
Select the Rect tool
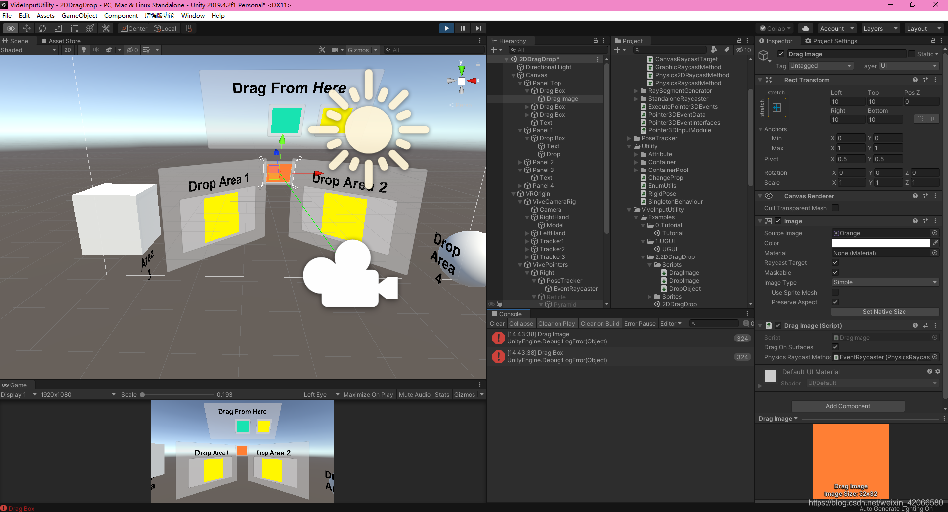(74, 28)
